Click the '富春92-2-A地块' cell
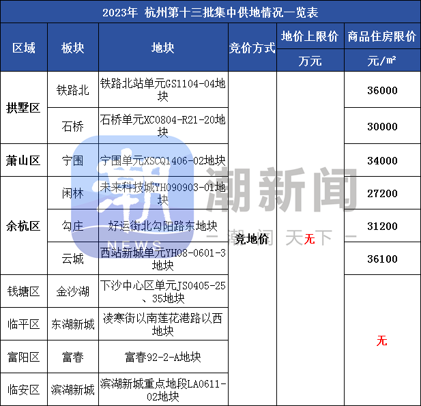The image size is (421, 406). tap(163, 357)
